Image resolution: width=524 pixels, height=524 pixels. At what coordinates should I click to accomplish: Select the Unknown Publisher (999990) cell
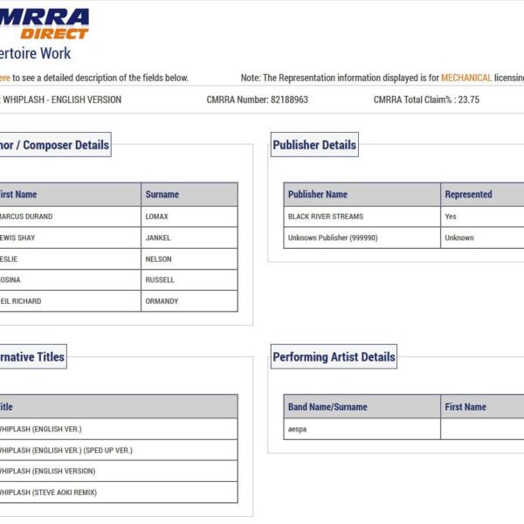click(x=362, y=238)
